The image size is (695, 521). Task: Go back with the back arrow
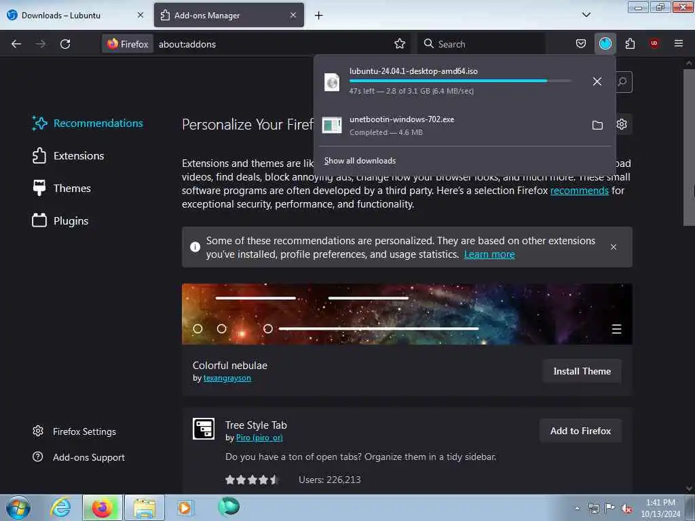[16, 44]
